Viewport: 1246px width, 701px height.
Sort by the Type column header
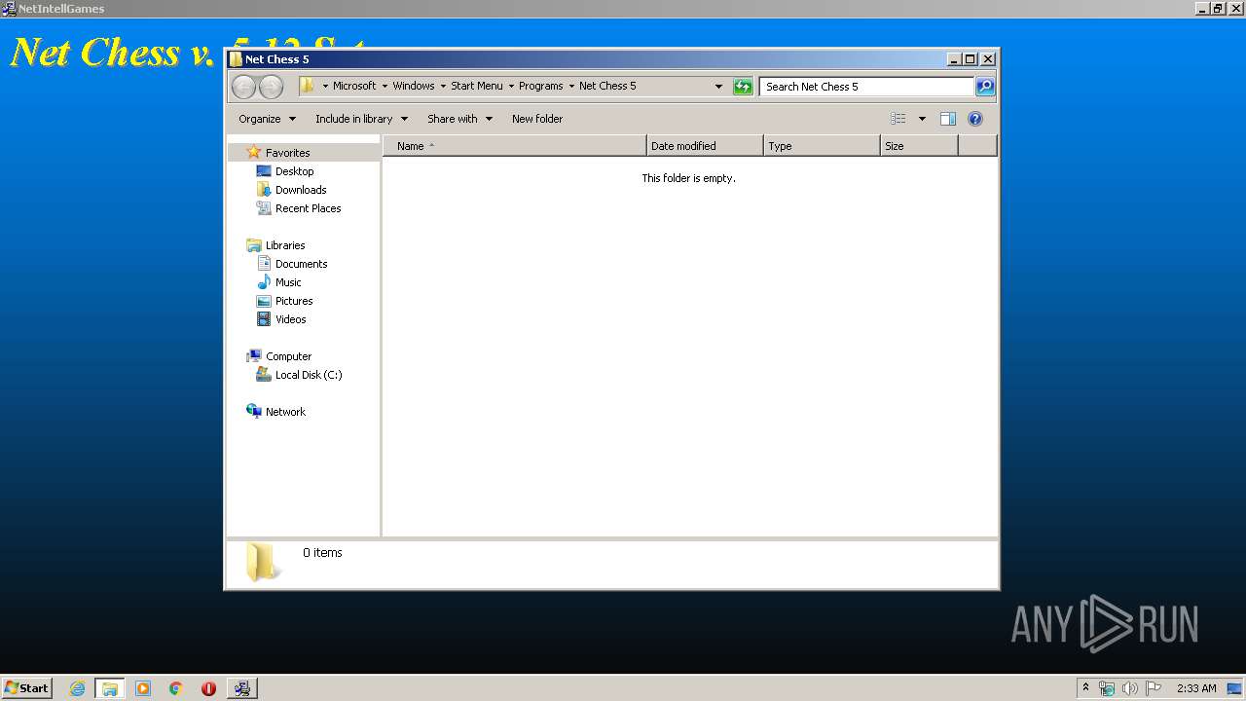[822, 146]
